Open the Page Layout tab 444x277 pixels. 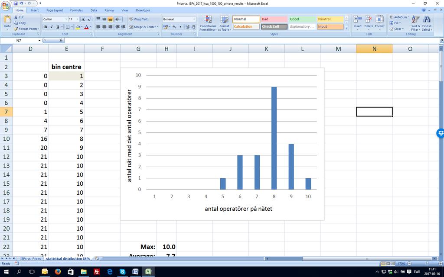pos(55,10)
